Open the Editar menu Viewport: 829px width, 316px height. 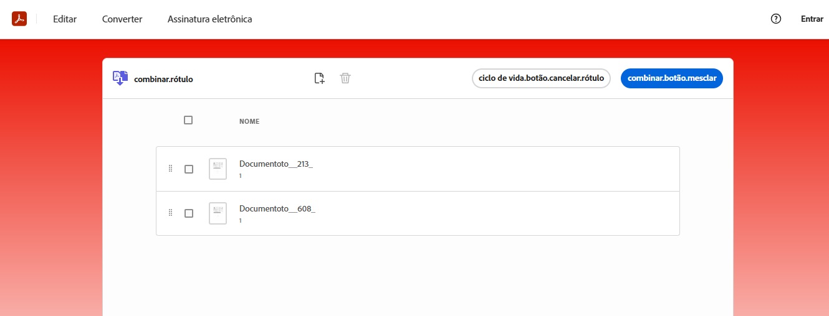[x=65, y=19]
